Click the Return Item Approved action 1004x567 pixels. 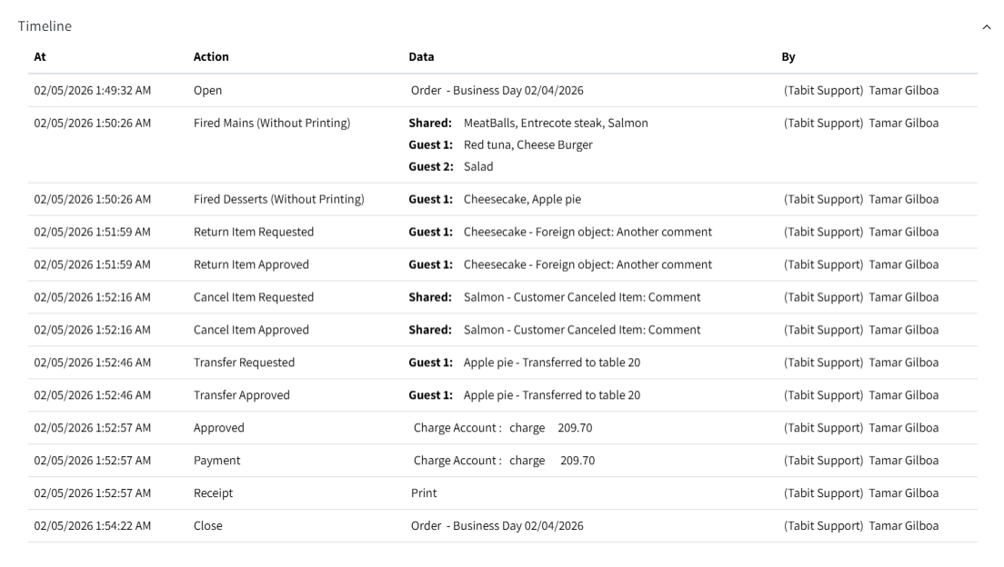point(251,264)
